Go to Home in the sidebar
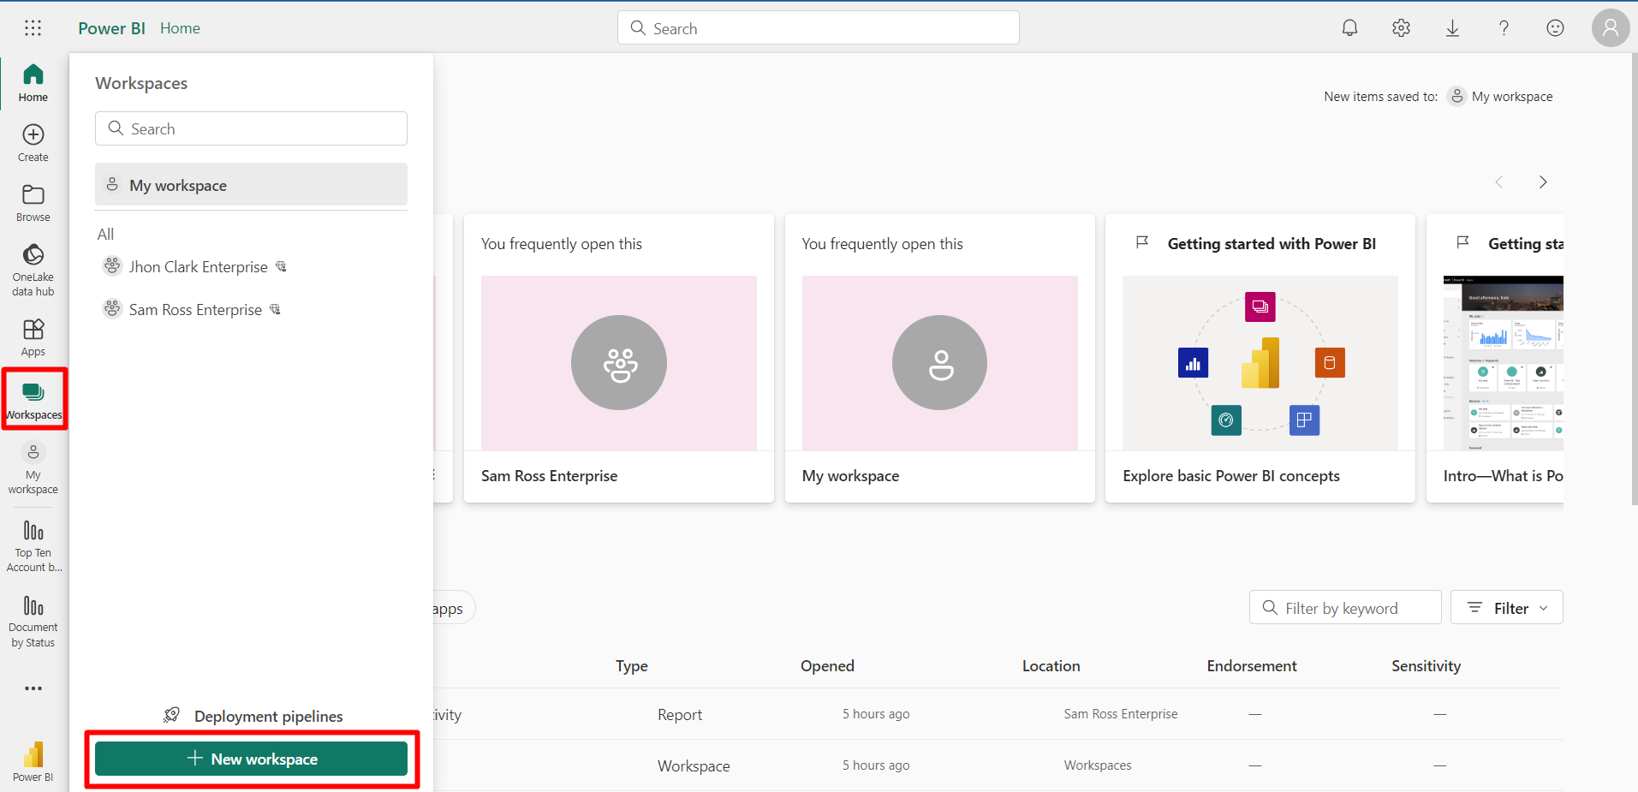The height and width of the screenshot is (792, 1638). (33, 82)
